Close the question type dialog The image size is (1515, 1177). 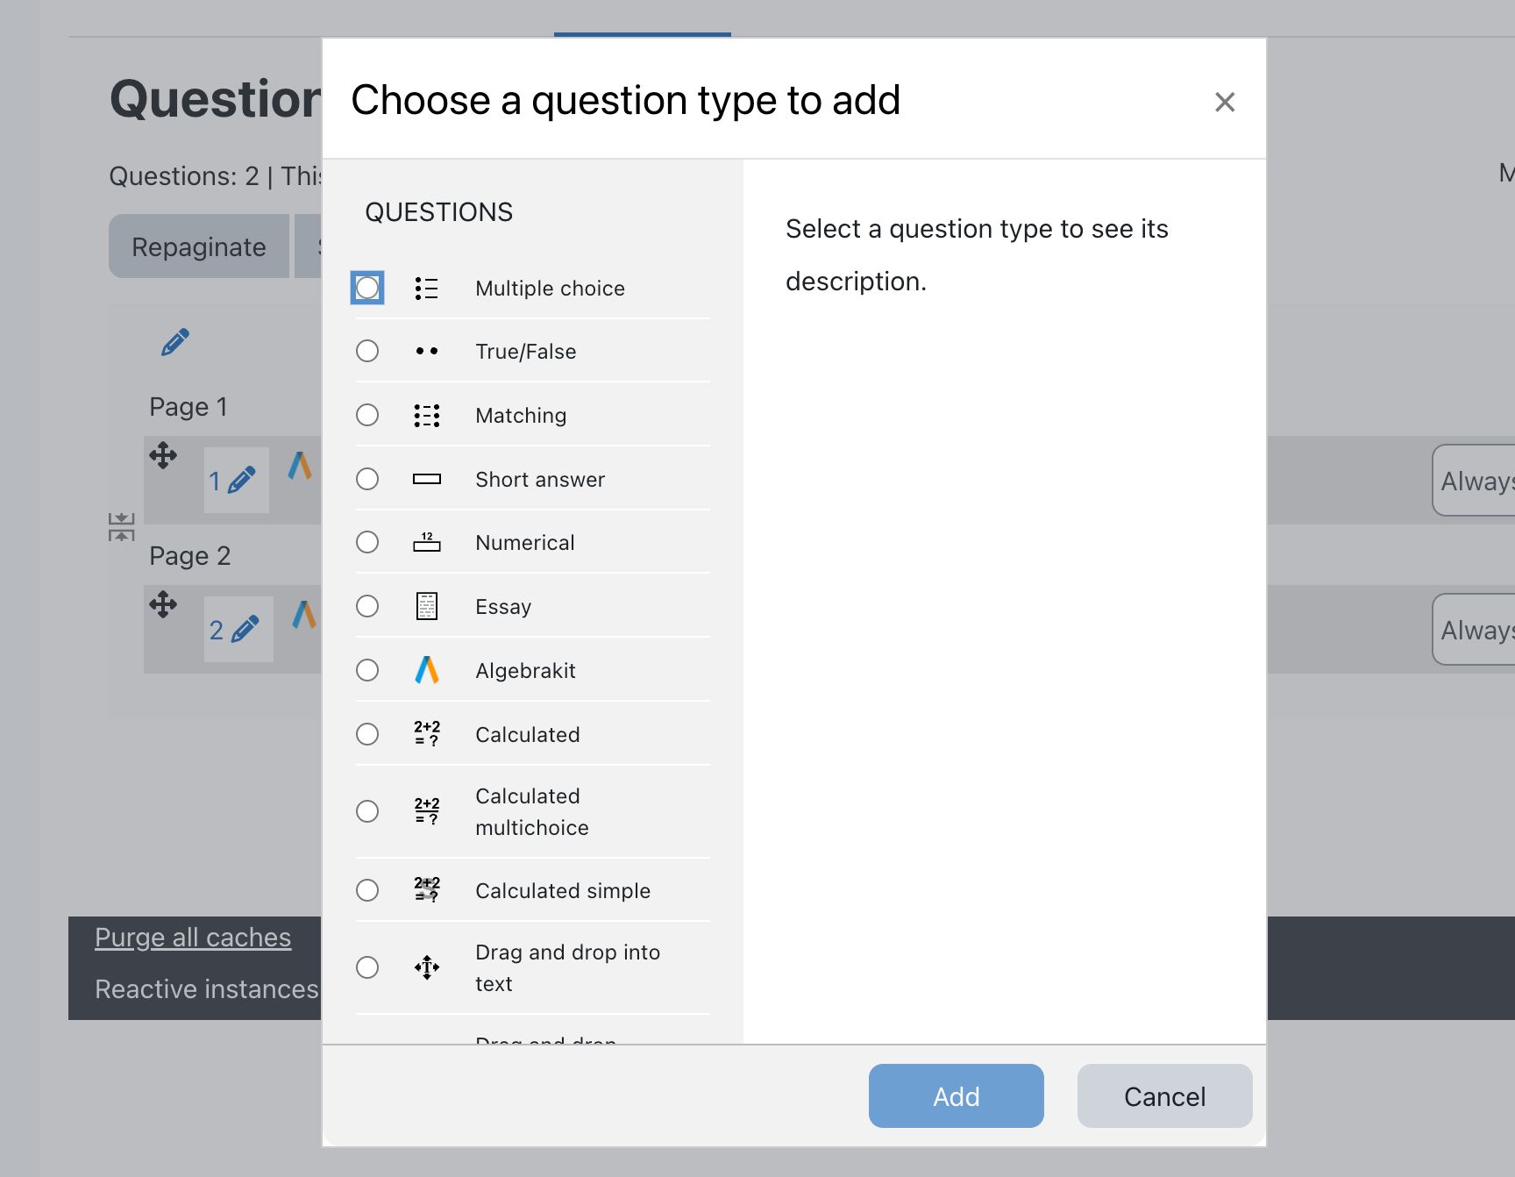tap(1225, 102)
